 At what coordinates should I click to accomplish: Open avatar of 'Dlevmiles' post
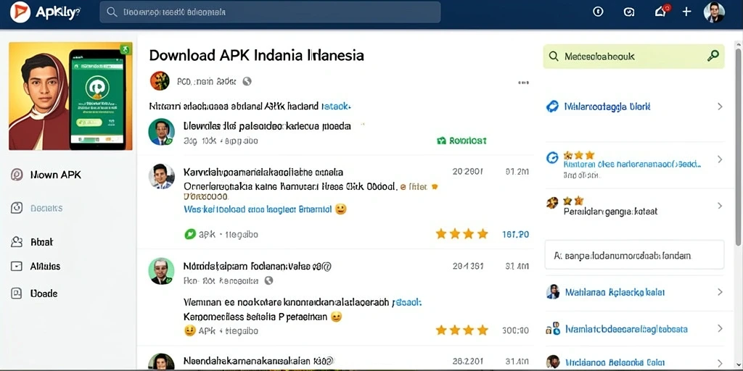(x=162, y=132)
